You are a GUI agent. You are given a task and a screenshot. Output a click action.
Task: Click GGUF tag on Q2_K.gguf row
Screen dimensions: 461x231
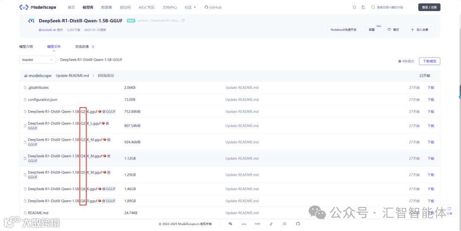[x=109, y=112]
